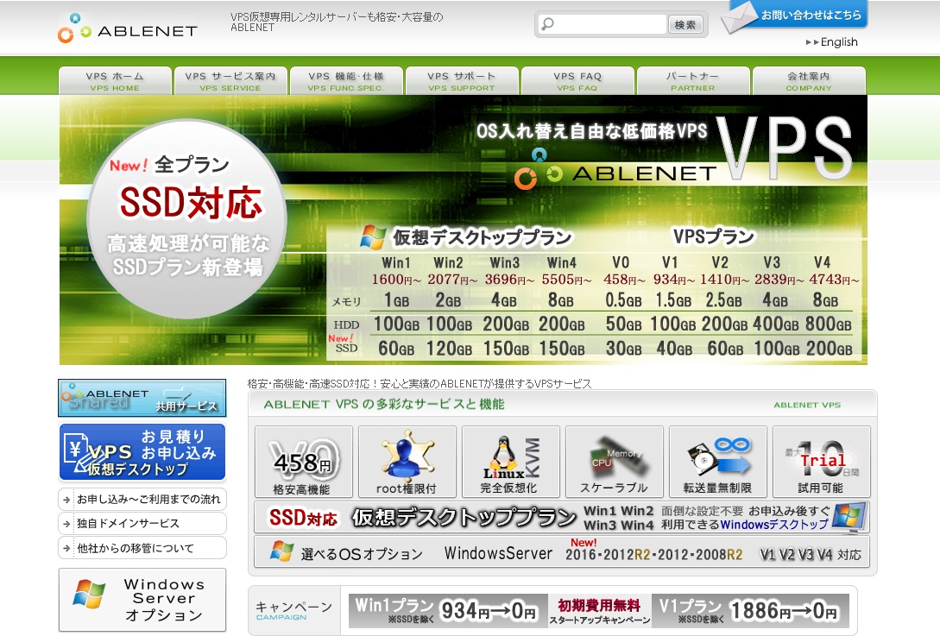Screen dimensions: 940x636
Task: Click the 初期費用無料 startup campaign label
Action: (600, 610)
